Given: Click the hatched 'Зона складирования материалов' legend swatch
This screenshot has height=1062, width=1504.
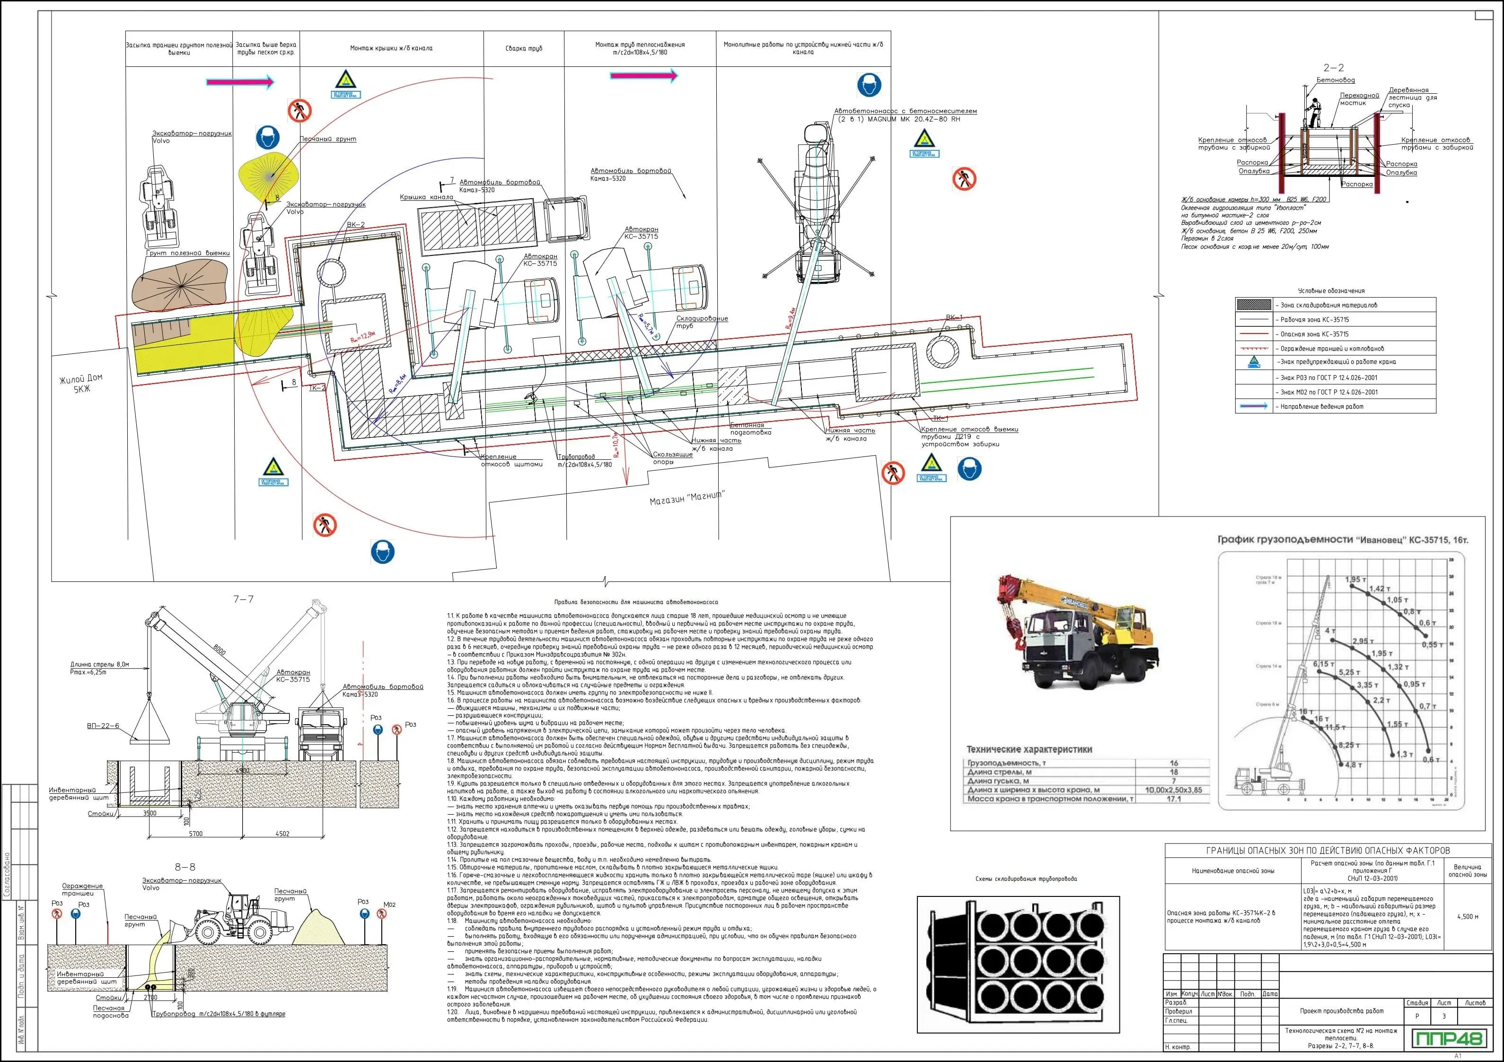Looking at the screenshot, I should (x=1254, y=305).
